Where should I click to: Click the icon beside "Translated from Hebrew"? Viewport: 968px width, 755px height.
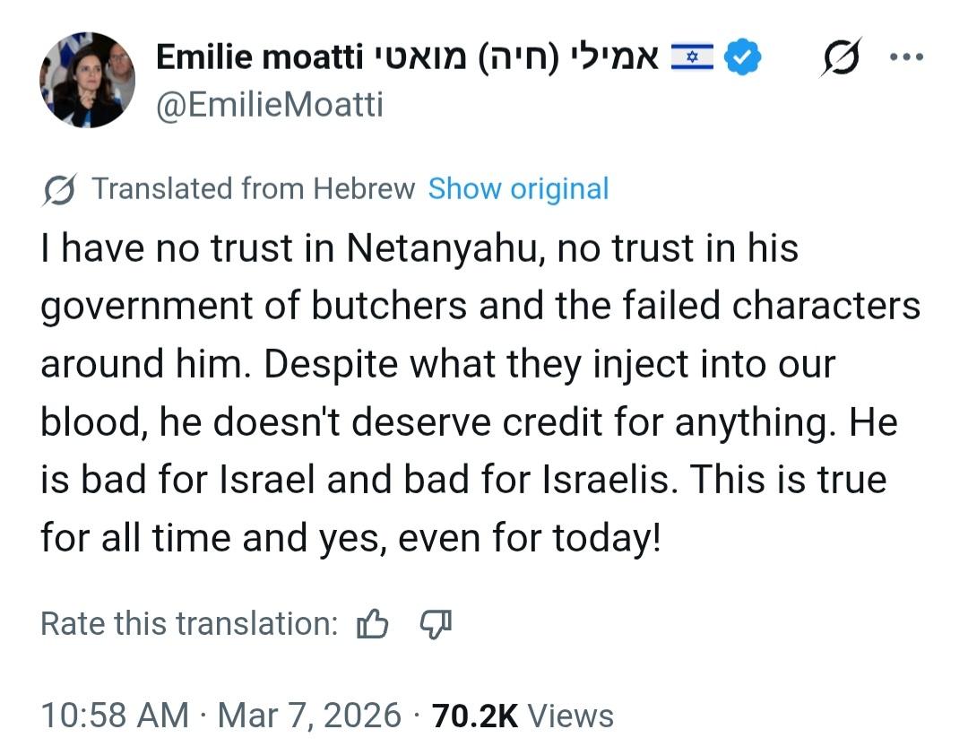pos(58,189)
